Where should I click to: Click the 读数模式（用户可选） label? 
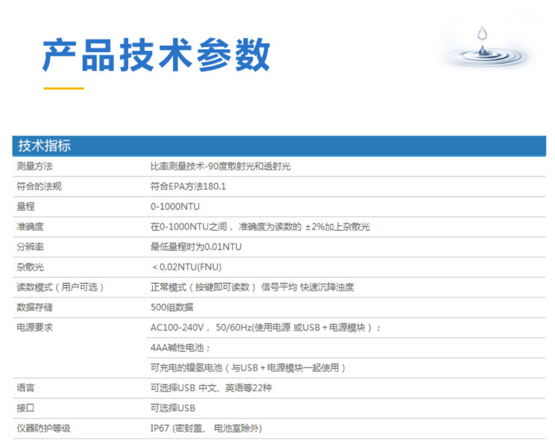[61, 288]
